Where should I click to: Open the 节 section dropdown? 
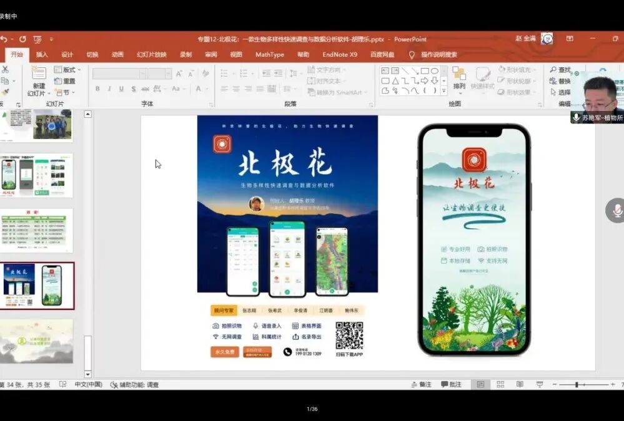[66, 92]
